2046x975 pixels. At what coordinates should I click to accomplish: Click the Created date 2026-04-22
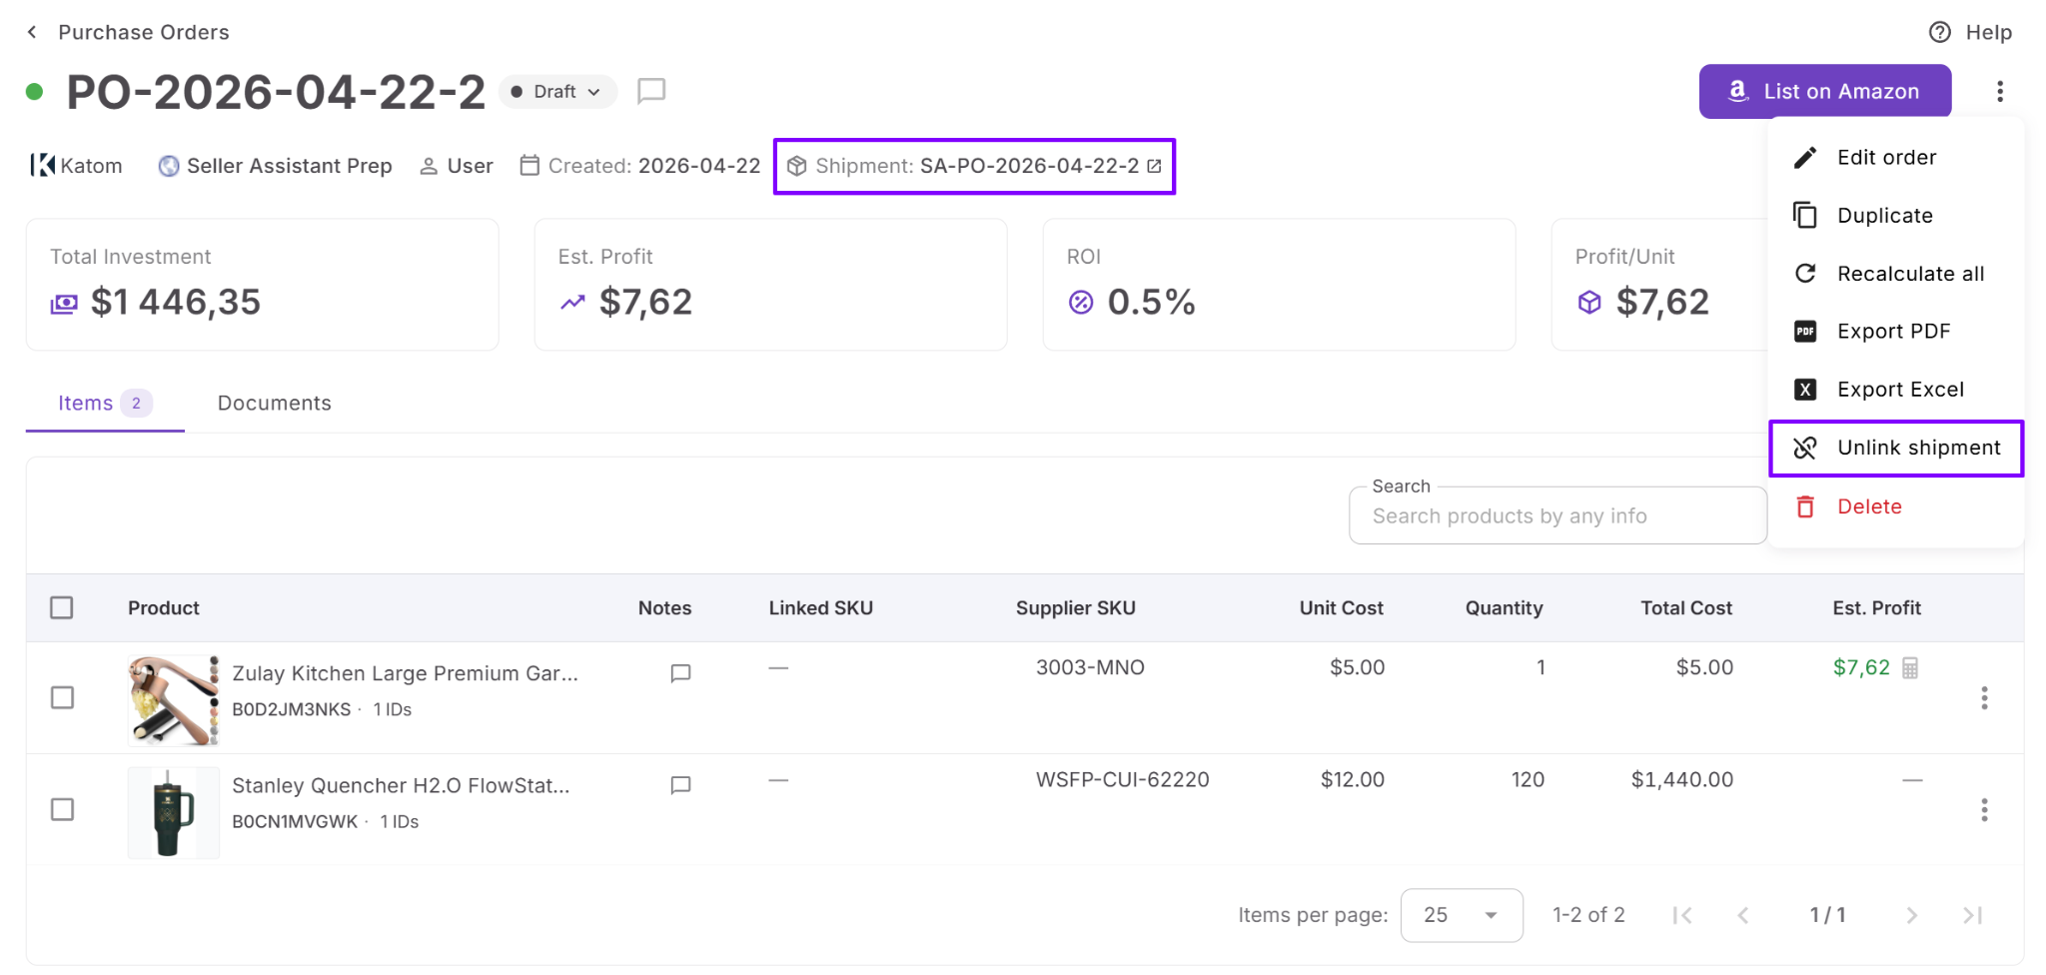point(699,166)
